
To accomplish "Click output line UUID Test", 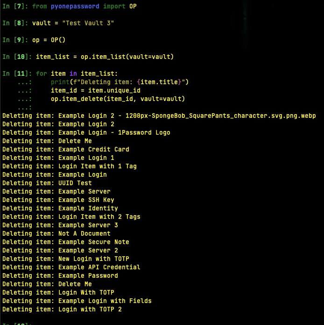I will (x=47, y=183).
